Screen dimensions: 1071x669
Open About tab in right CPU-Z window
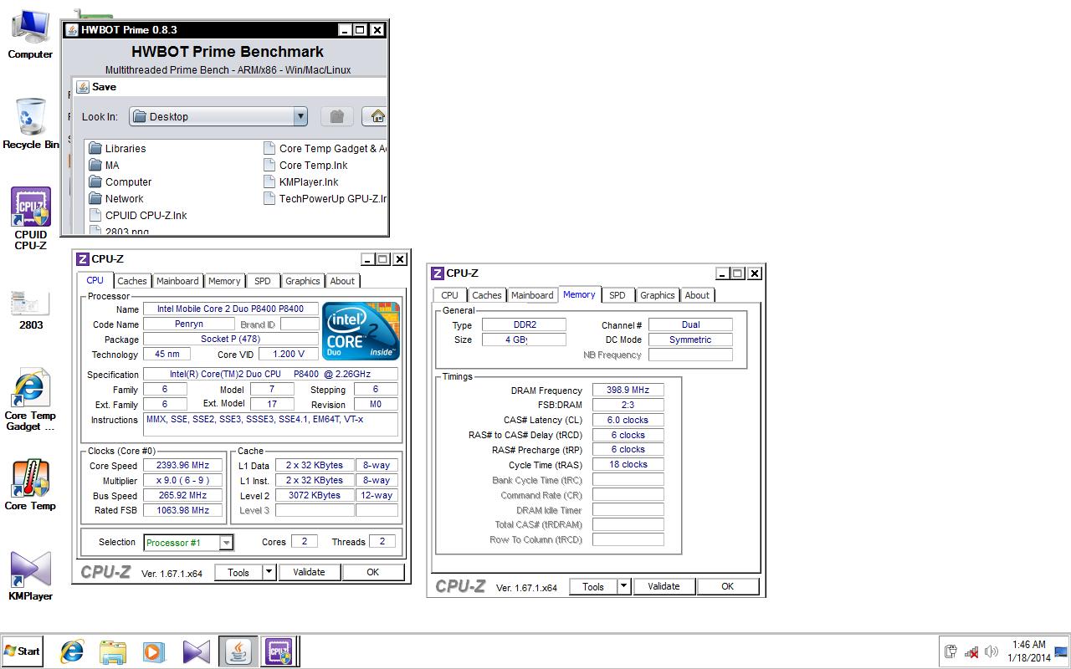point(697,295)
